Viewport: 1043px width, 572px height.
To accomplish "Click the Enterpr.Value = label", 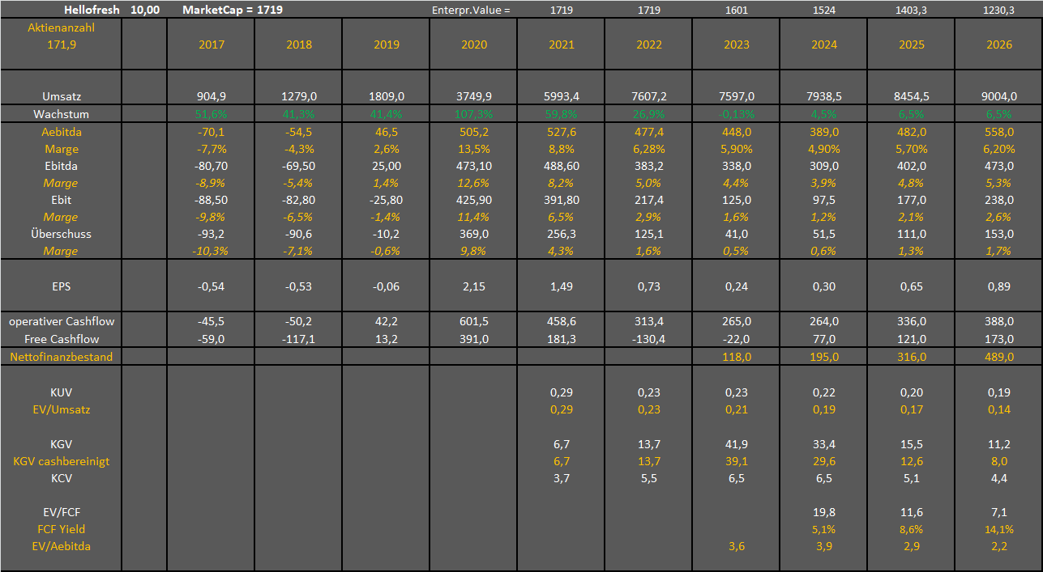I will [x=472, y=11].
